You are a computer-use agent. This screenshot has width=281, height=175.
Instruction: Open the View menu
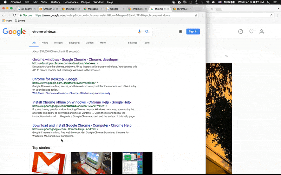pos(44,2)
